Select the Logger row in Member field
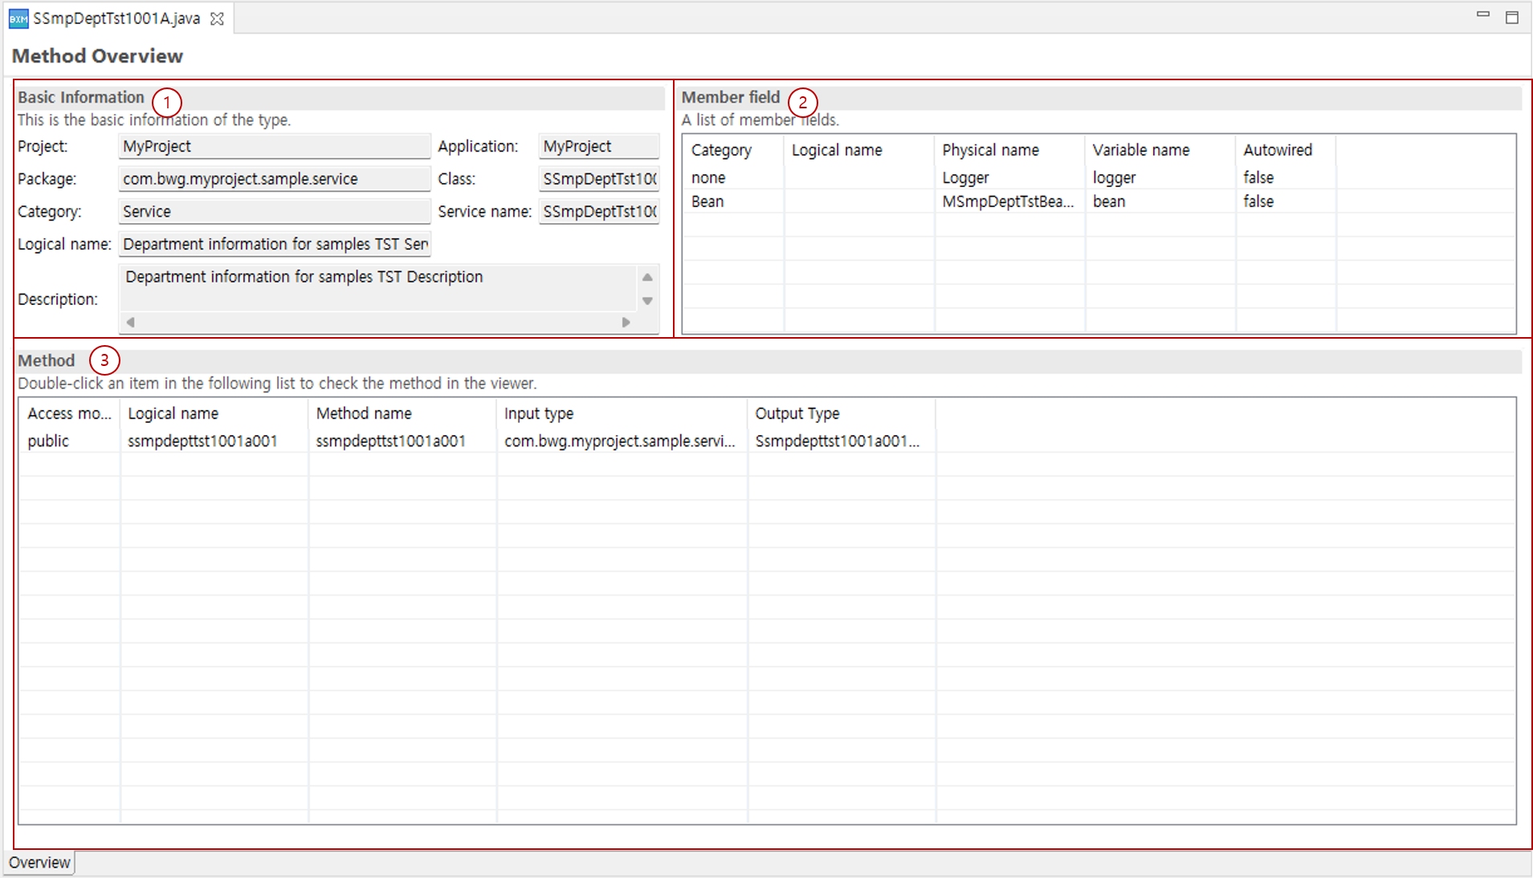The image size is (1533, 878). coord(965,177)
